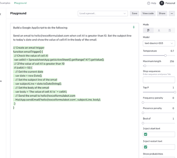Click the green microphone icon
Screen dimensions: 177x158
click(134, 27)
